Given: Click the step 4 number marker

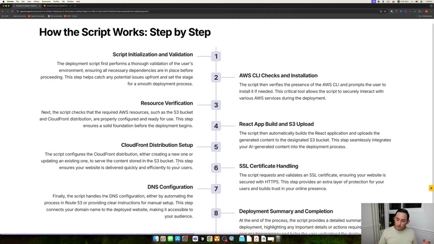Looking at the screenshot, I should (x=216, y=126).
